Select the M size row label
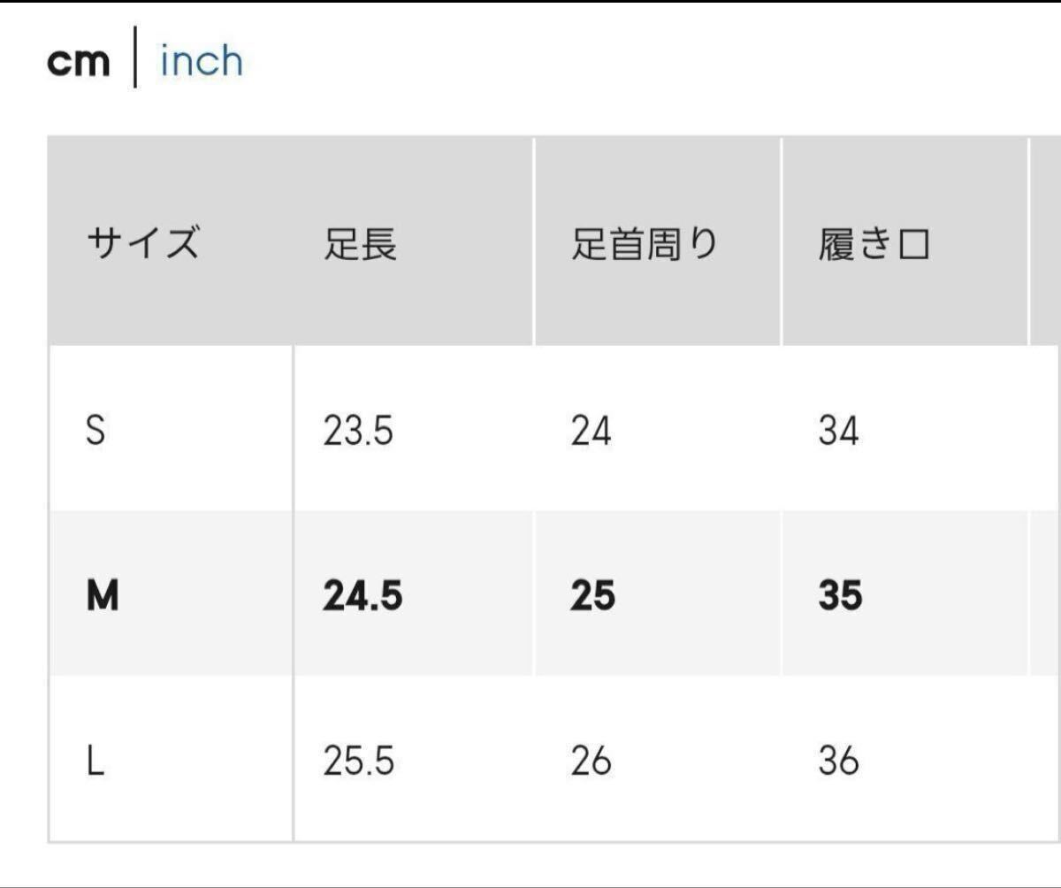This screenshot has height=888, width=1061. (103, 597)
